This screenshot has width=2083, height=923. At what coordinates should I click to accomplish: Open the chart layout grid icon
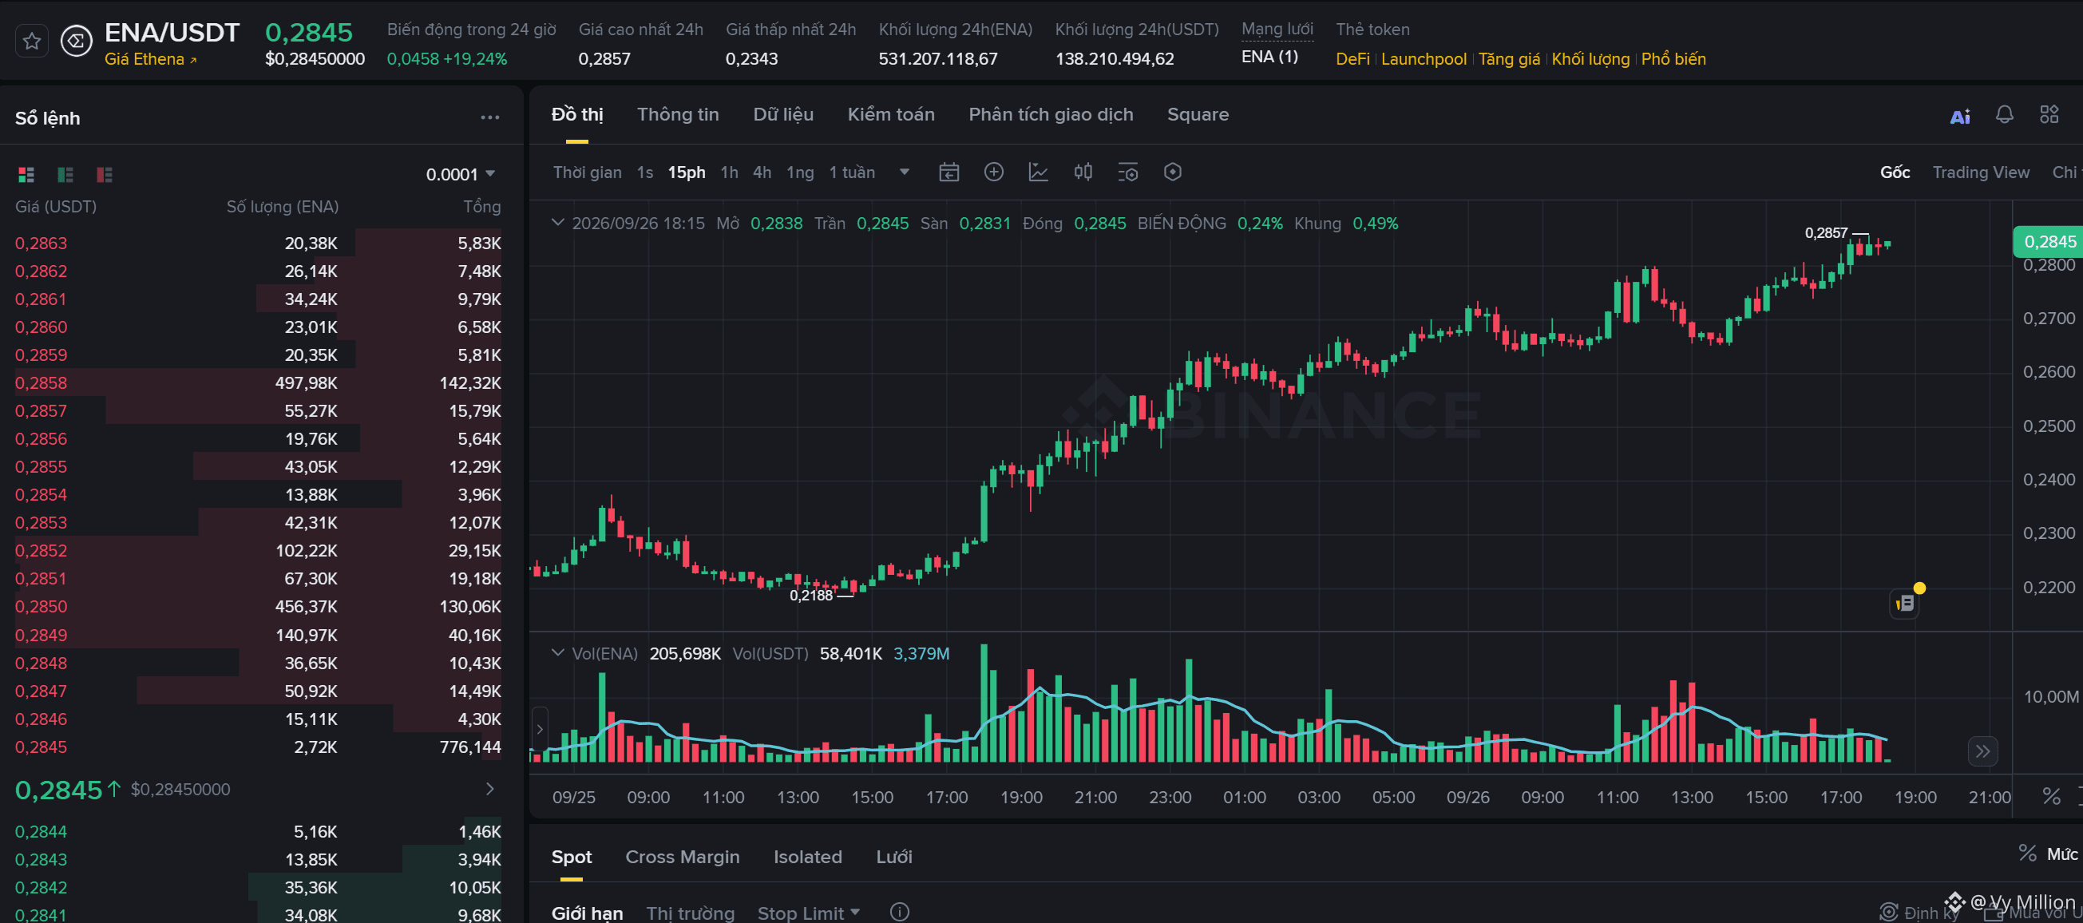click(x=2049, y=115)
